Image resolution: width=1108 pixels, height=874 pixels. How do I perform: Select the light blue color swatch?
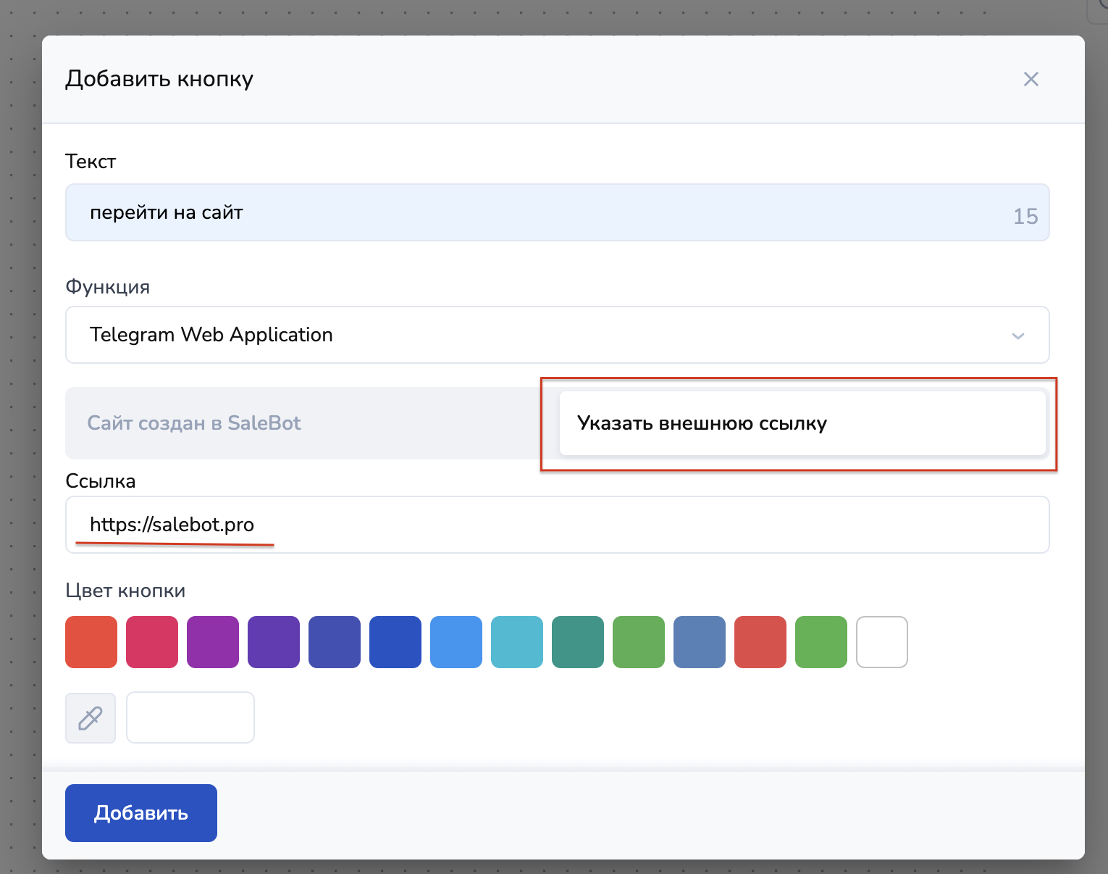456,642
